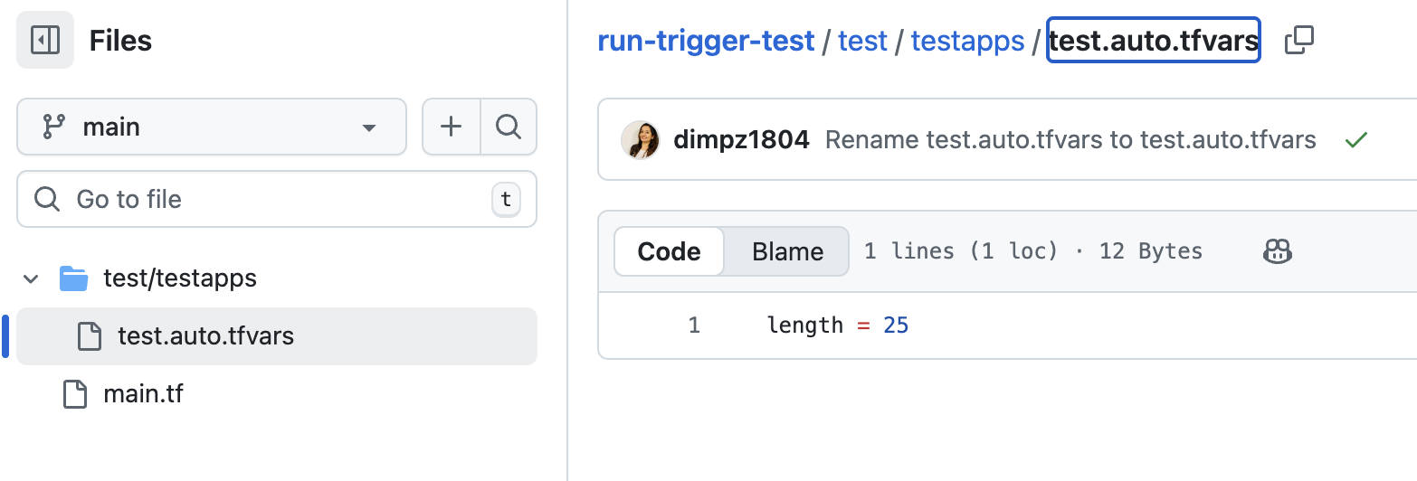
Task: Go to the test breadcrumb folder
Action: click(x=862, y=41)
